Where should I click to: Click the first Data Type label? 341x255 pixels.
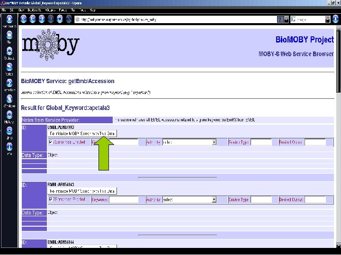coord(33,155)
